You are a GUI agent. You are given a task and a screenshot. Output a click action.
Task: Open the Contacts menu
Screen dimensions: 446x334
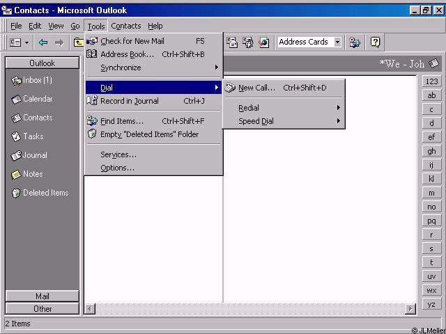[125, 26]
